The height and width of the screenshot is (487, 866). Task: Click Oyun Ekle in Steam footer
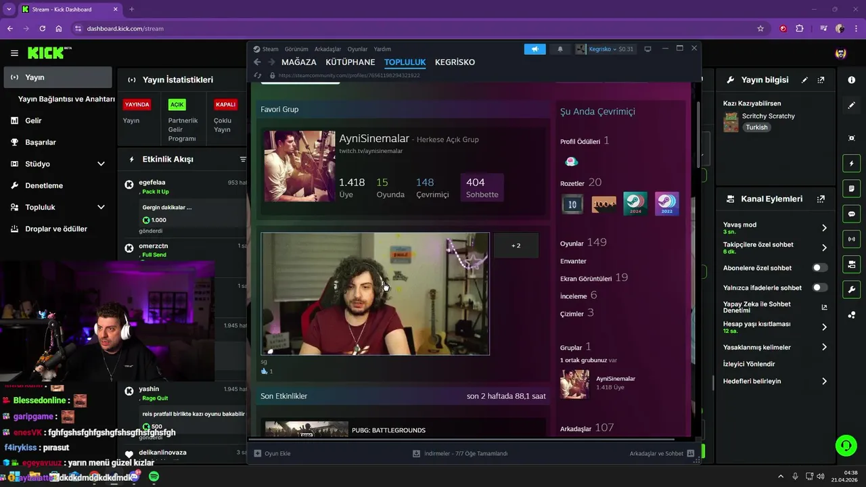click(x=272, y=453)
